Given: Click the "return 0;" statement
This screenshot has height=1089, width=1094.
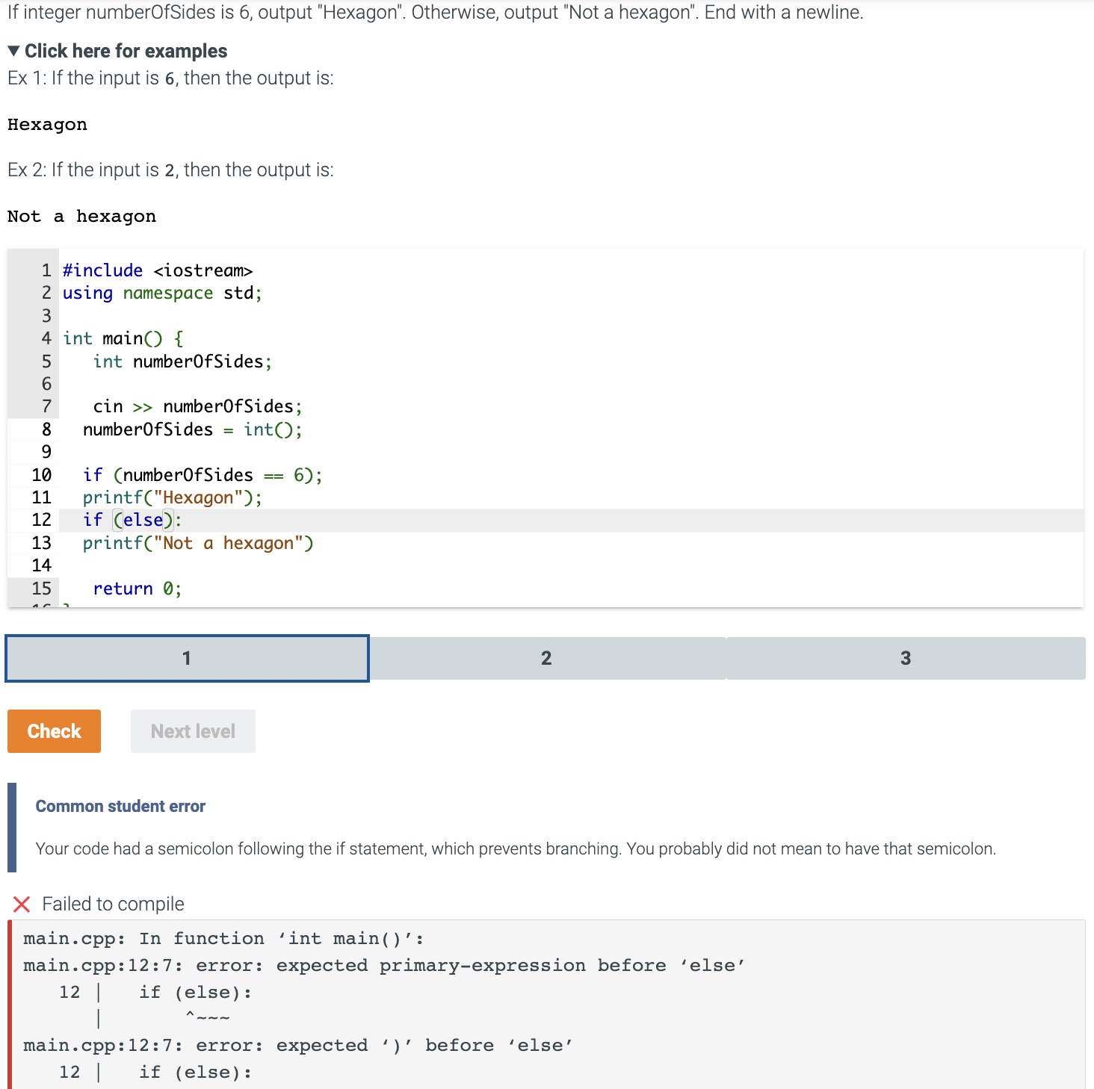Looking at the screenshot, I should pos(137,588).
